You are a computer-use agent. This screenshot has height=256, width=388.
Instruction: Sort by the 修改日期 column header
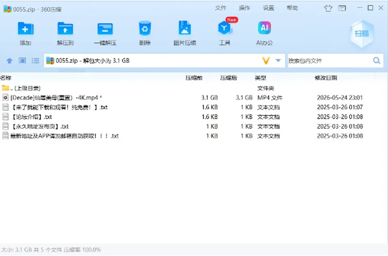(x=326, y=78)
